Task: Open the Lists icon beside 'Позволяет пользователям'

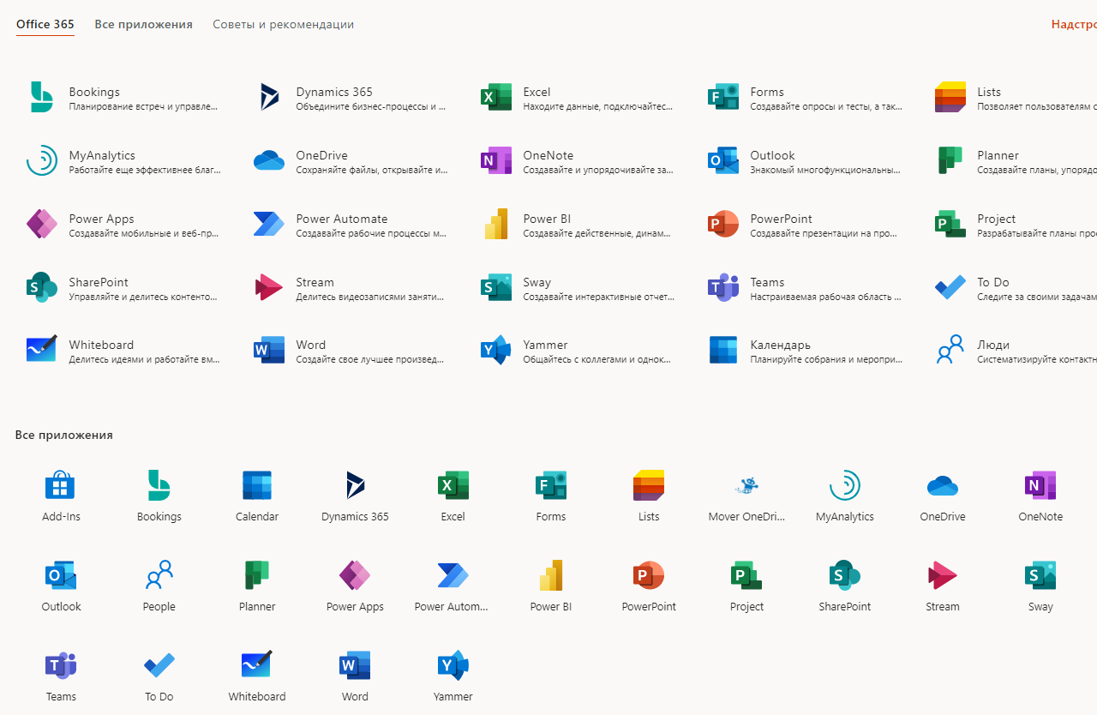Action: point(950,98)
